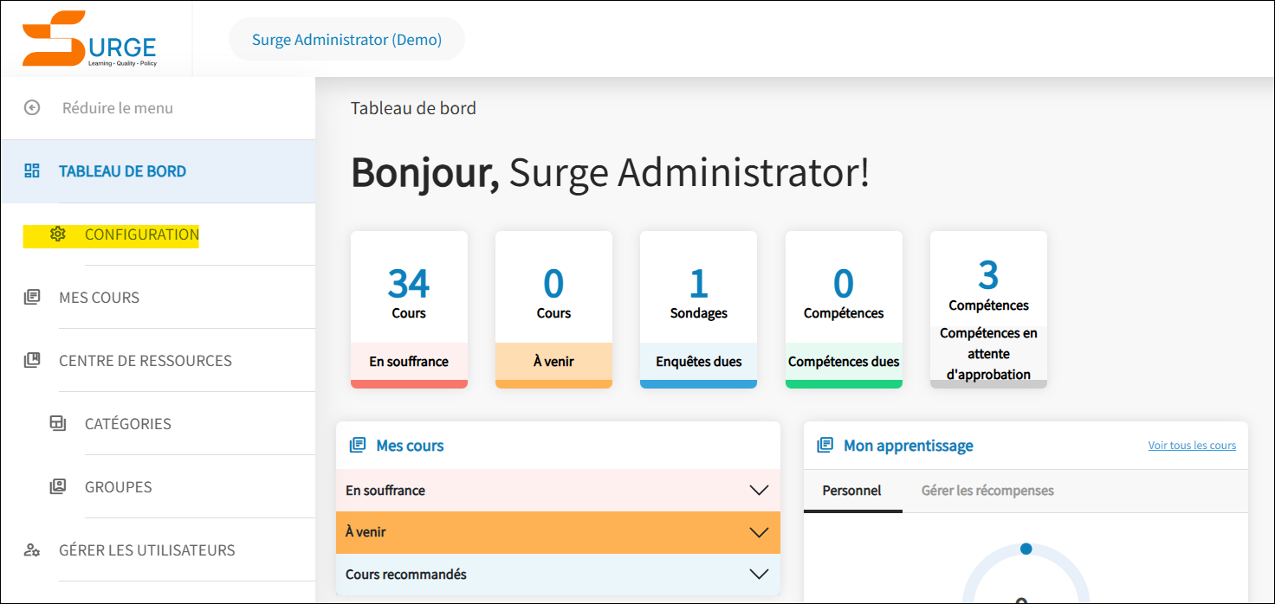Click the Surge Administrator (Demo) button
The height and width of the screenshot is (604, 1275).
click(346, 38)
